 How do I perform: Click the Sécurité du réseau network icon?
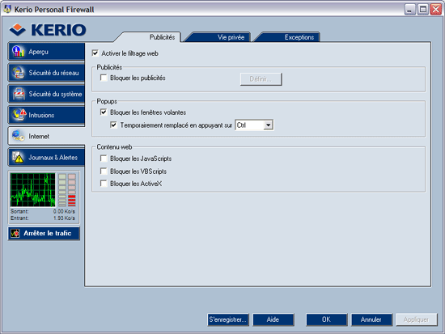[x=18, y=73]
